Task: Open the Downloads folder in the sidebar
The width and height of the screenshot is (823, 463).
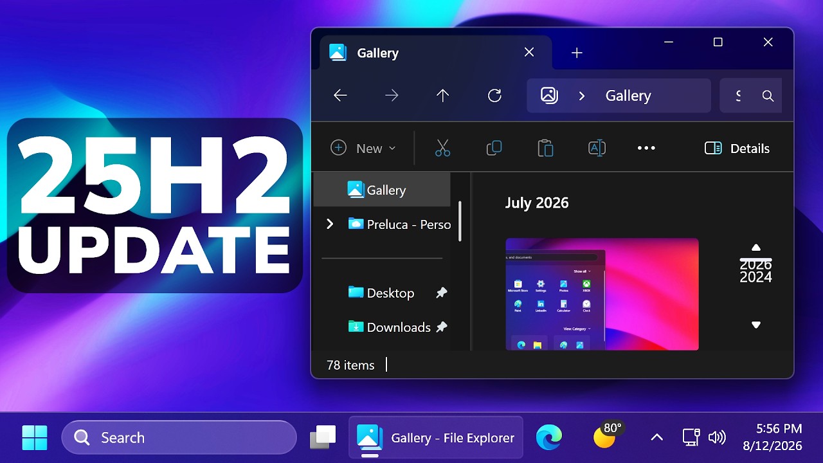Action: click(x=390, y=327)
